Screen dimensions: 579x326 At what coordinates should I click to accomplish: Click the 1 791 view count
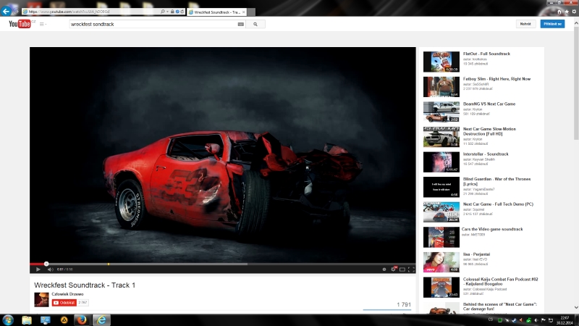pos(404,304)
